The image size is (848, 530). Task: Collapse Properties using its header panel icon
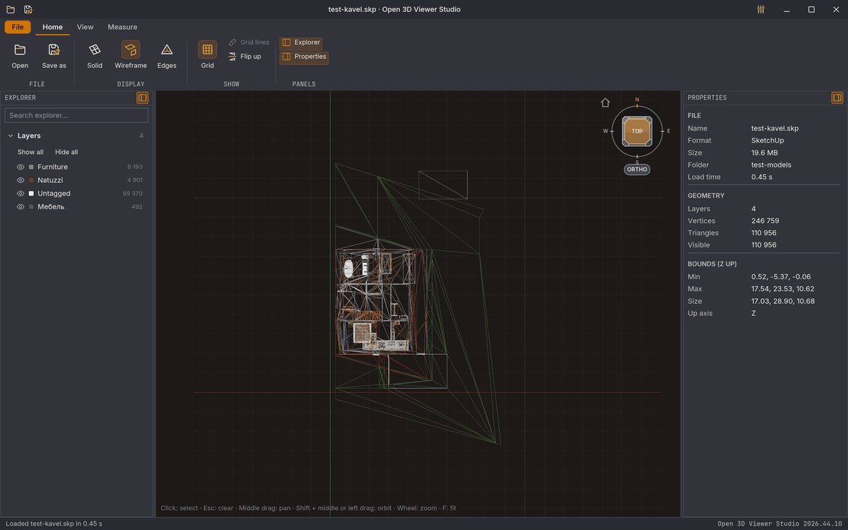click(x=837, y=98)
